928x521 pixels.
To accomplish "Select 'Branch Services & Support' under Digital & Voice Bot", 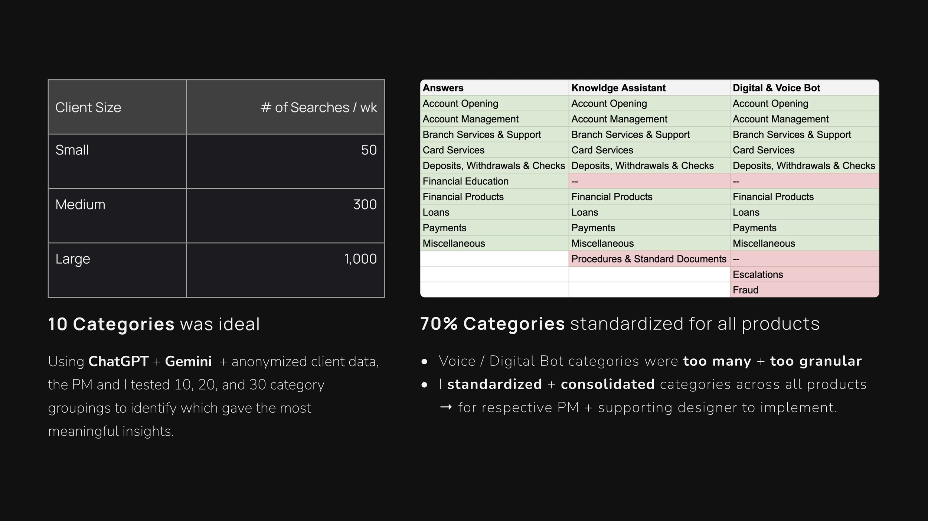I will [804, 134].
